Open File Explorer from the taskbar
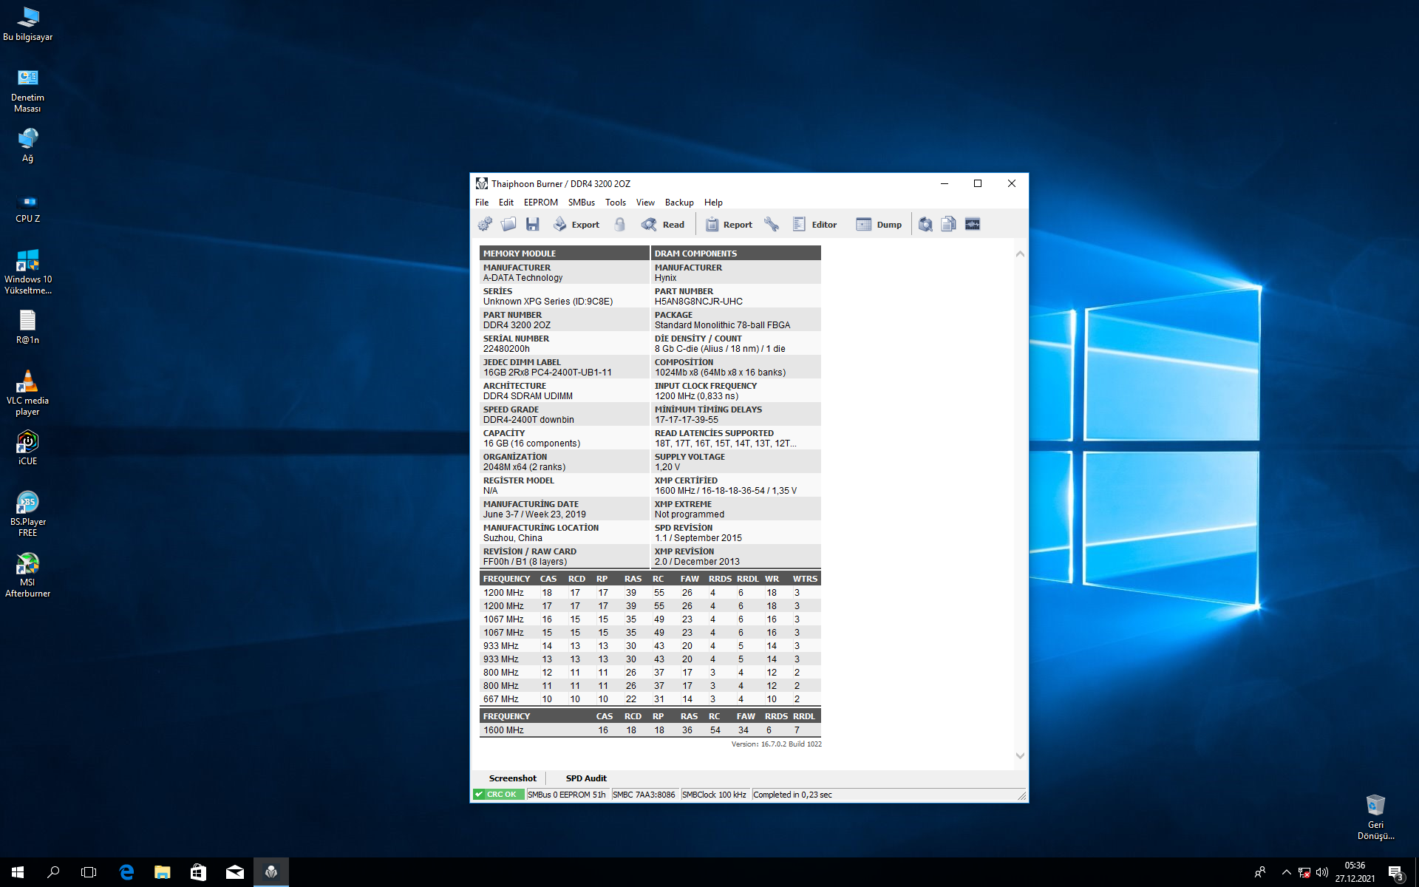This screenshot has height=887, width=1419. pyautogui.click(x=162, y=872)
